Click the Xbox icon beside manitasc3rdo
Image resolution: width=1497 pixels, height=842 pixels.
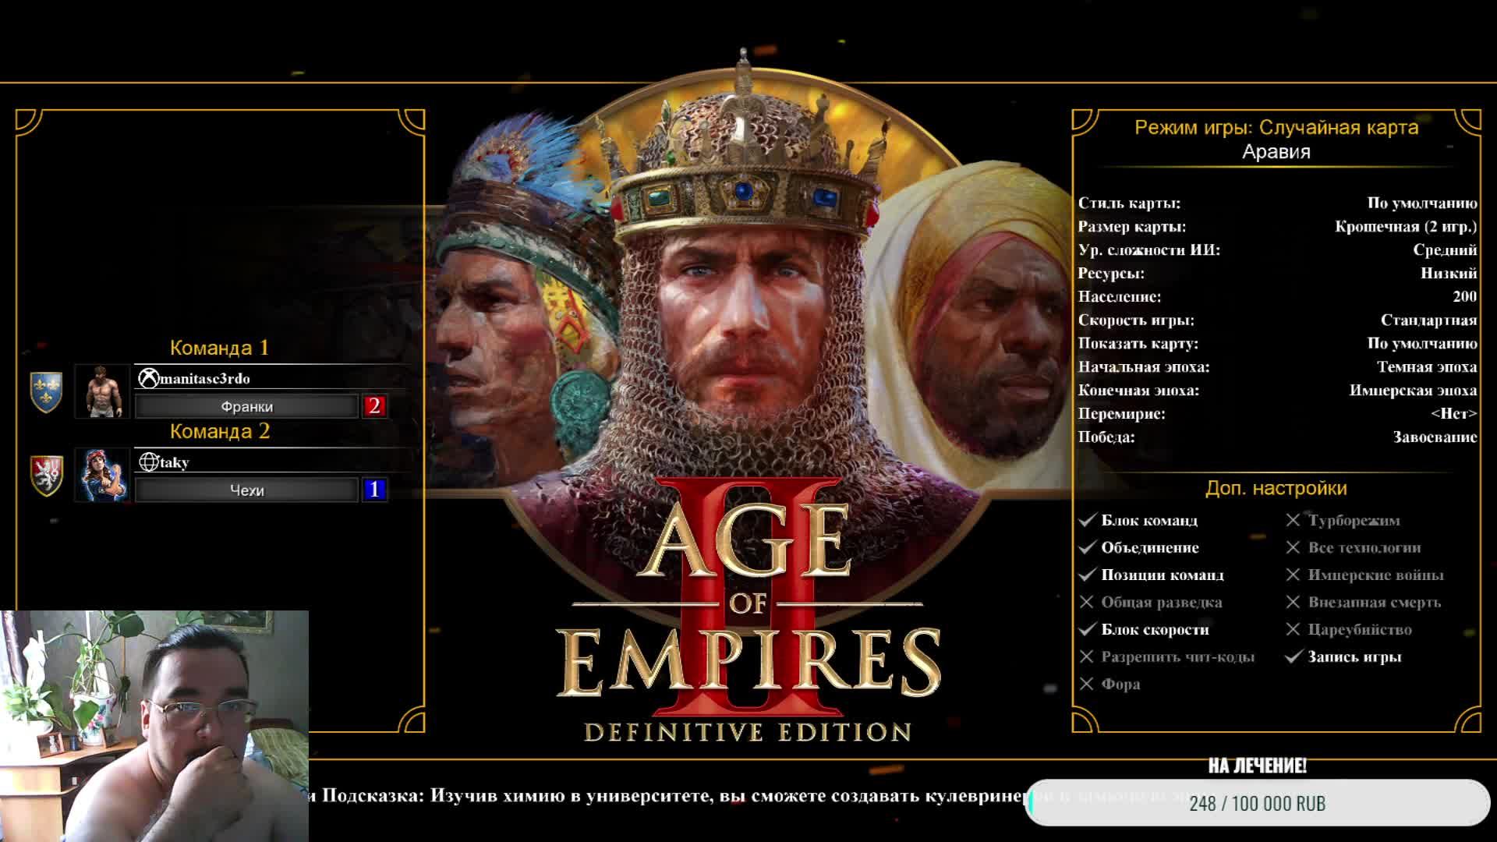point(148,379)
